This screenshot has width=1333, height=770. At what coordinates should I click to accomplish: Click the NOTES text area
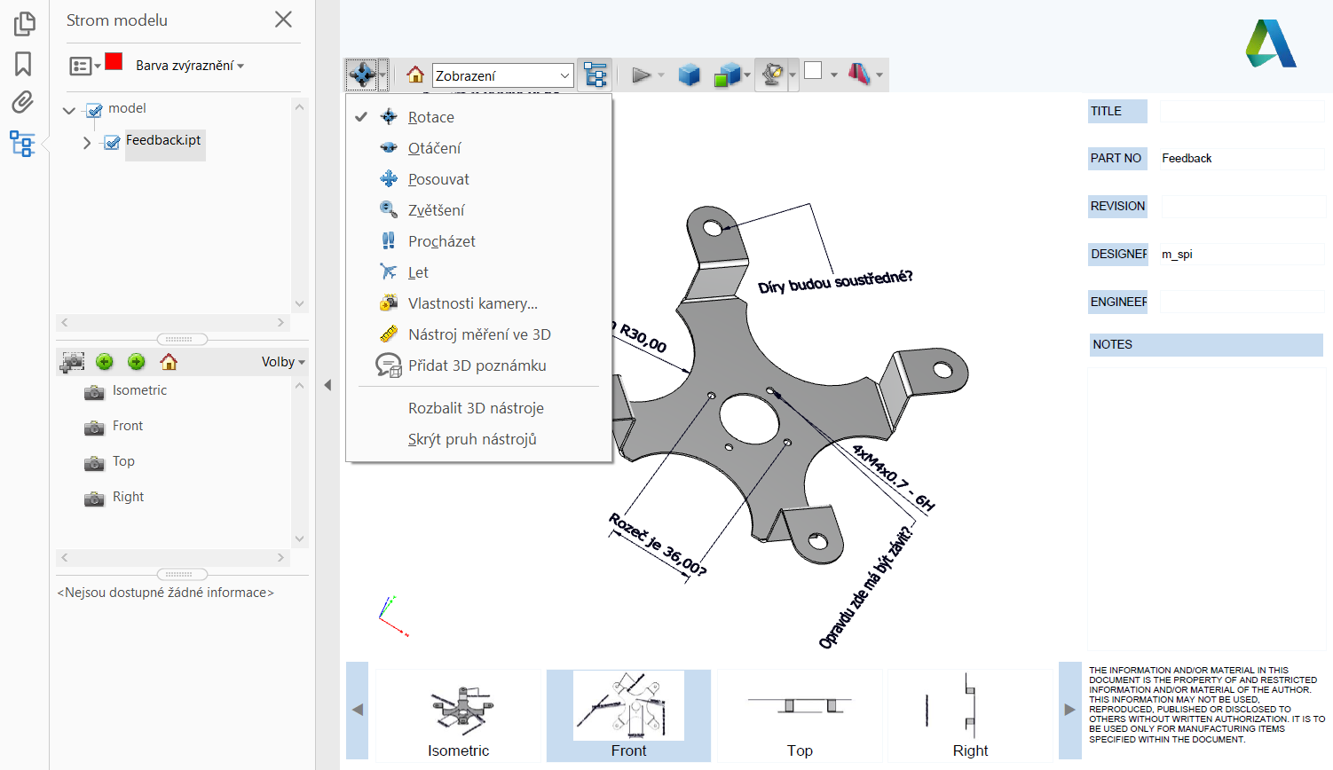pos(1206,509)
